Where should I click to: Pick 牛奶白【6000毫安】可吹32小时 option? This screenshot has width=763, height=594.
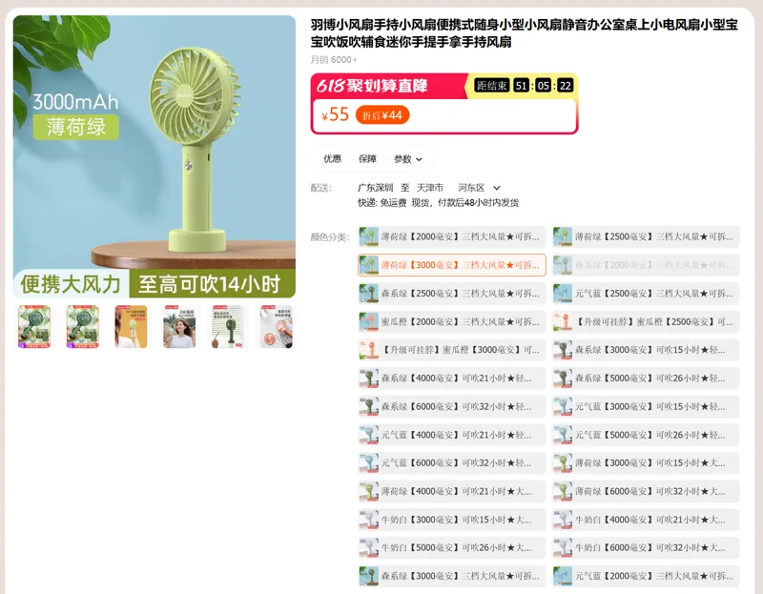pyautogui.click(x=647, y=548)
